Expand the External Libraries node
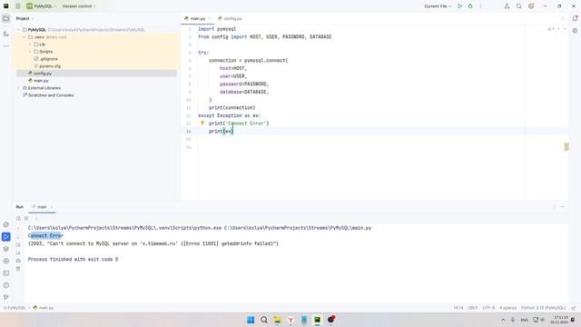Image resolution: width=581 pixels, height=327 pixels. (18, 88)
